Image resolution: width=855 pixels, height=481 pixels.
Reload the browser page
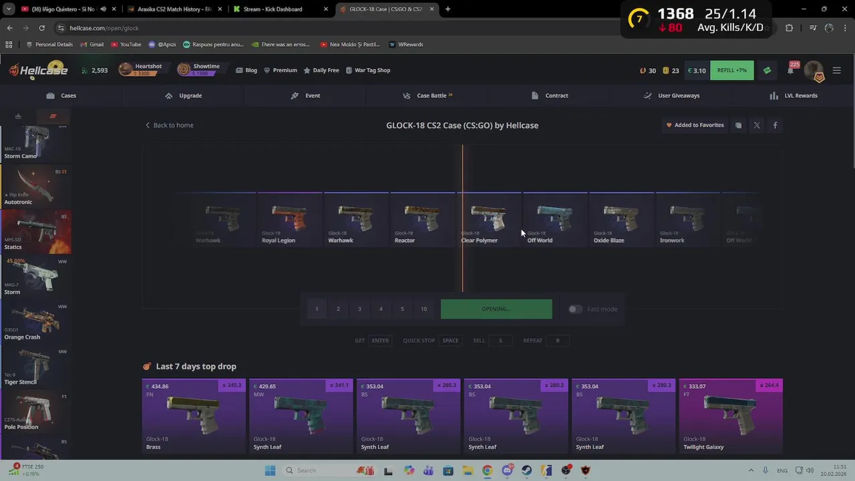click(x=41, y=28)
